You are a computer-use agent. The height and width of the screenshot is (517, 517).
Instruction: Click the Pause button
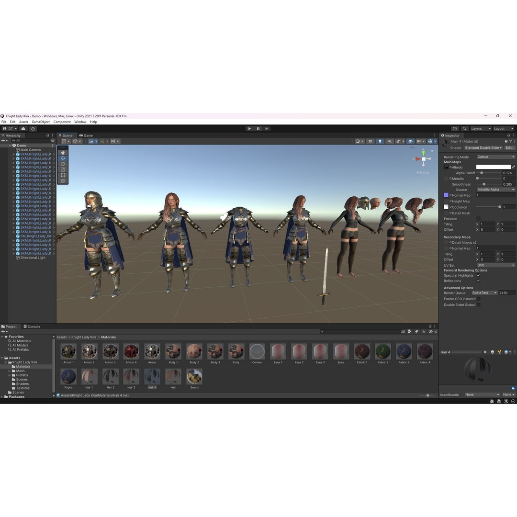coord(258,129)
